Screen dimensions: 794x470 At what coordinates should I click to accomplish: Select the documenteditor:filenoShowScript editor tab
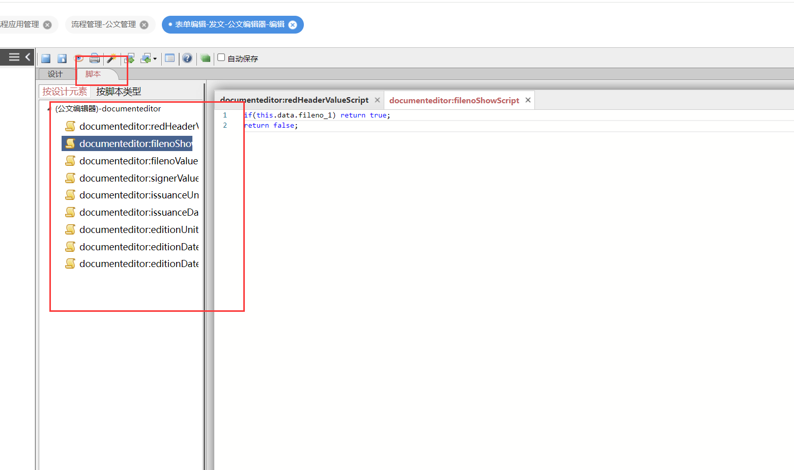pyautogui.click(x=454, y=101)
